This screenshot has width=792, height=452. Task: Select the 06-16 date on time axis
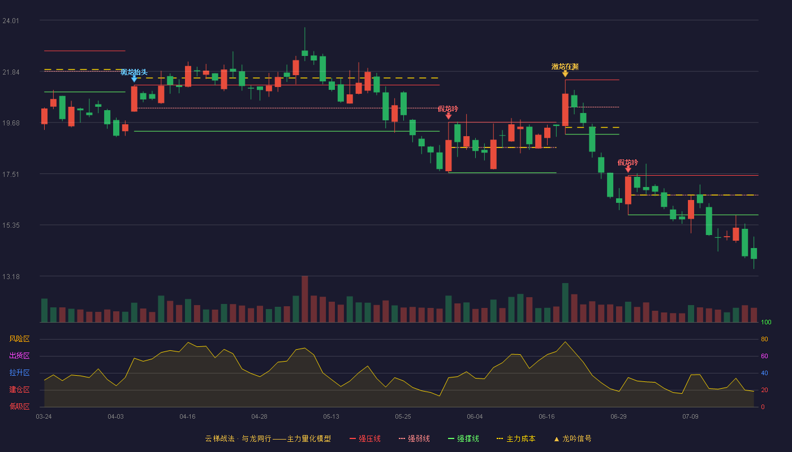click(546, 416)
